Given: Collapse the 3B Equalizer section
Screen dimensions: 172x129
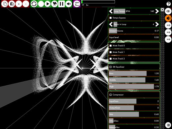Looking at the screenshot, I should click(x=111, y=67).
